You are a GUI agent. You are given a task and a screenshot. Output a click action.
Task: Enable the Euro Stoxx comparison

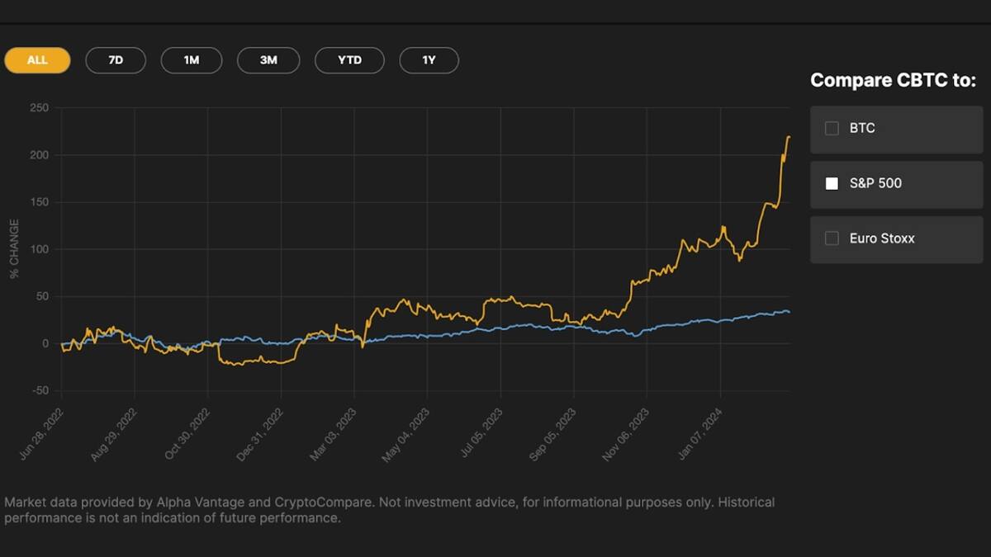(x=830, y=238)
